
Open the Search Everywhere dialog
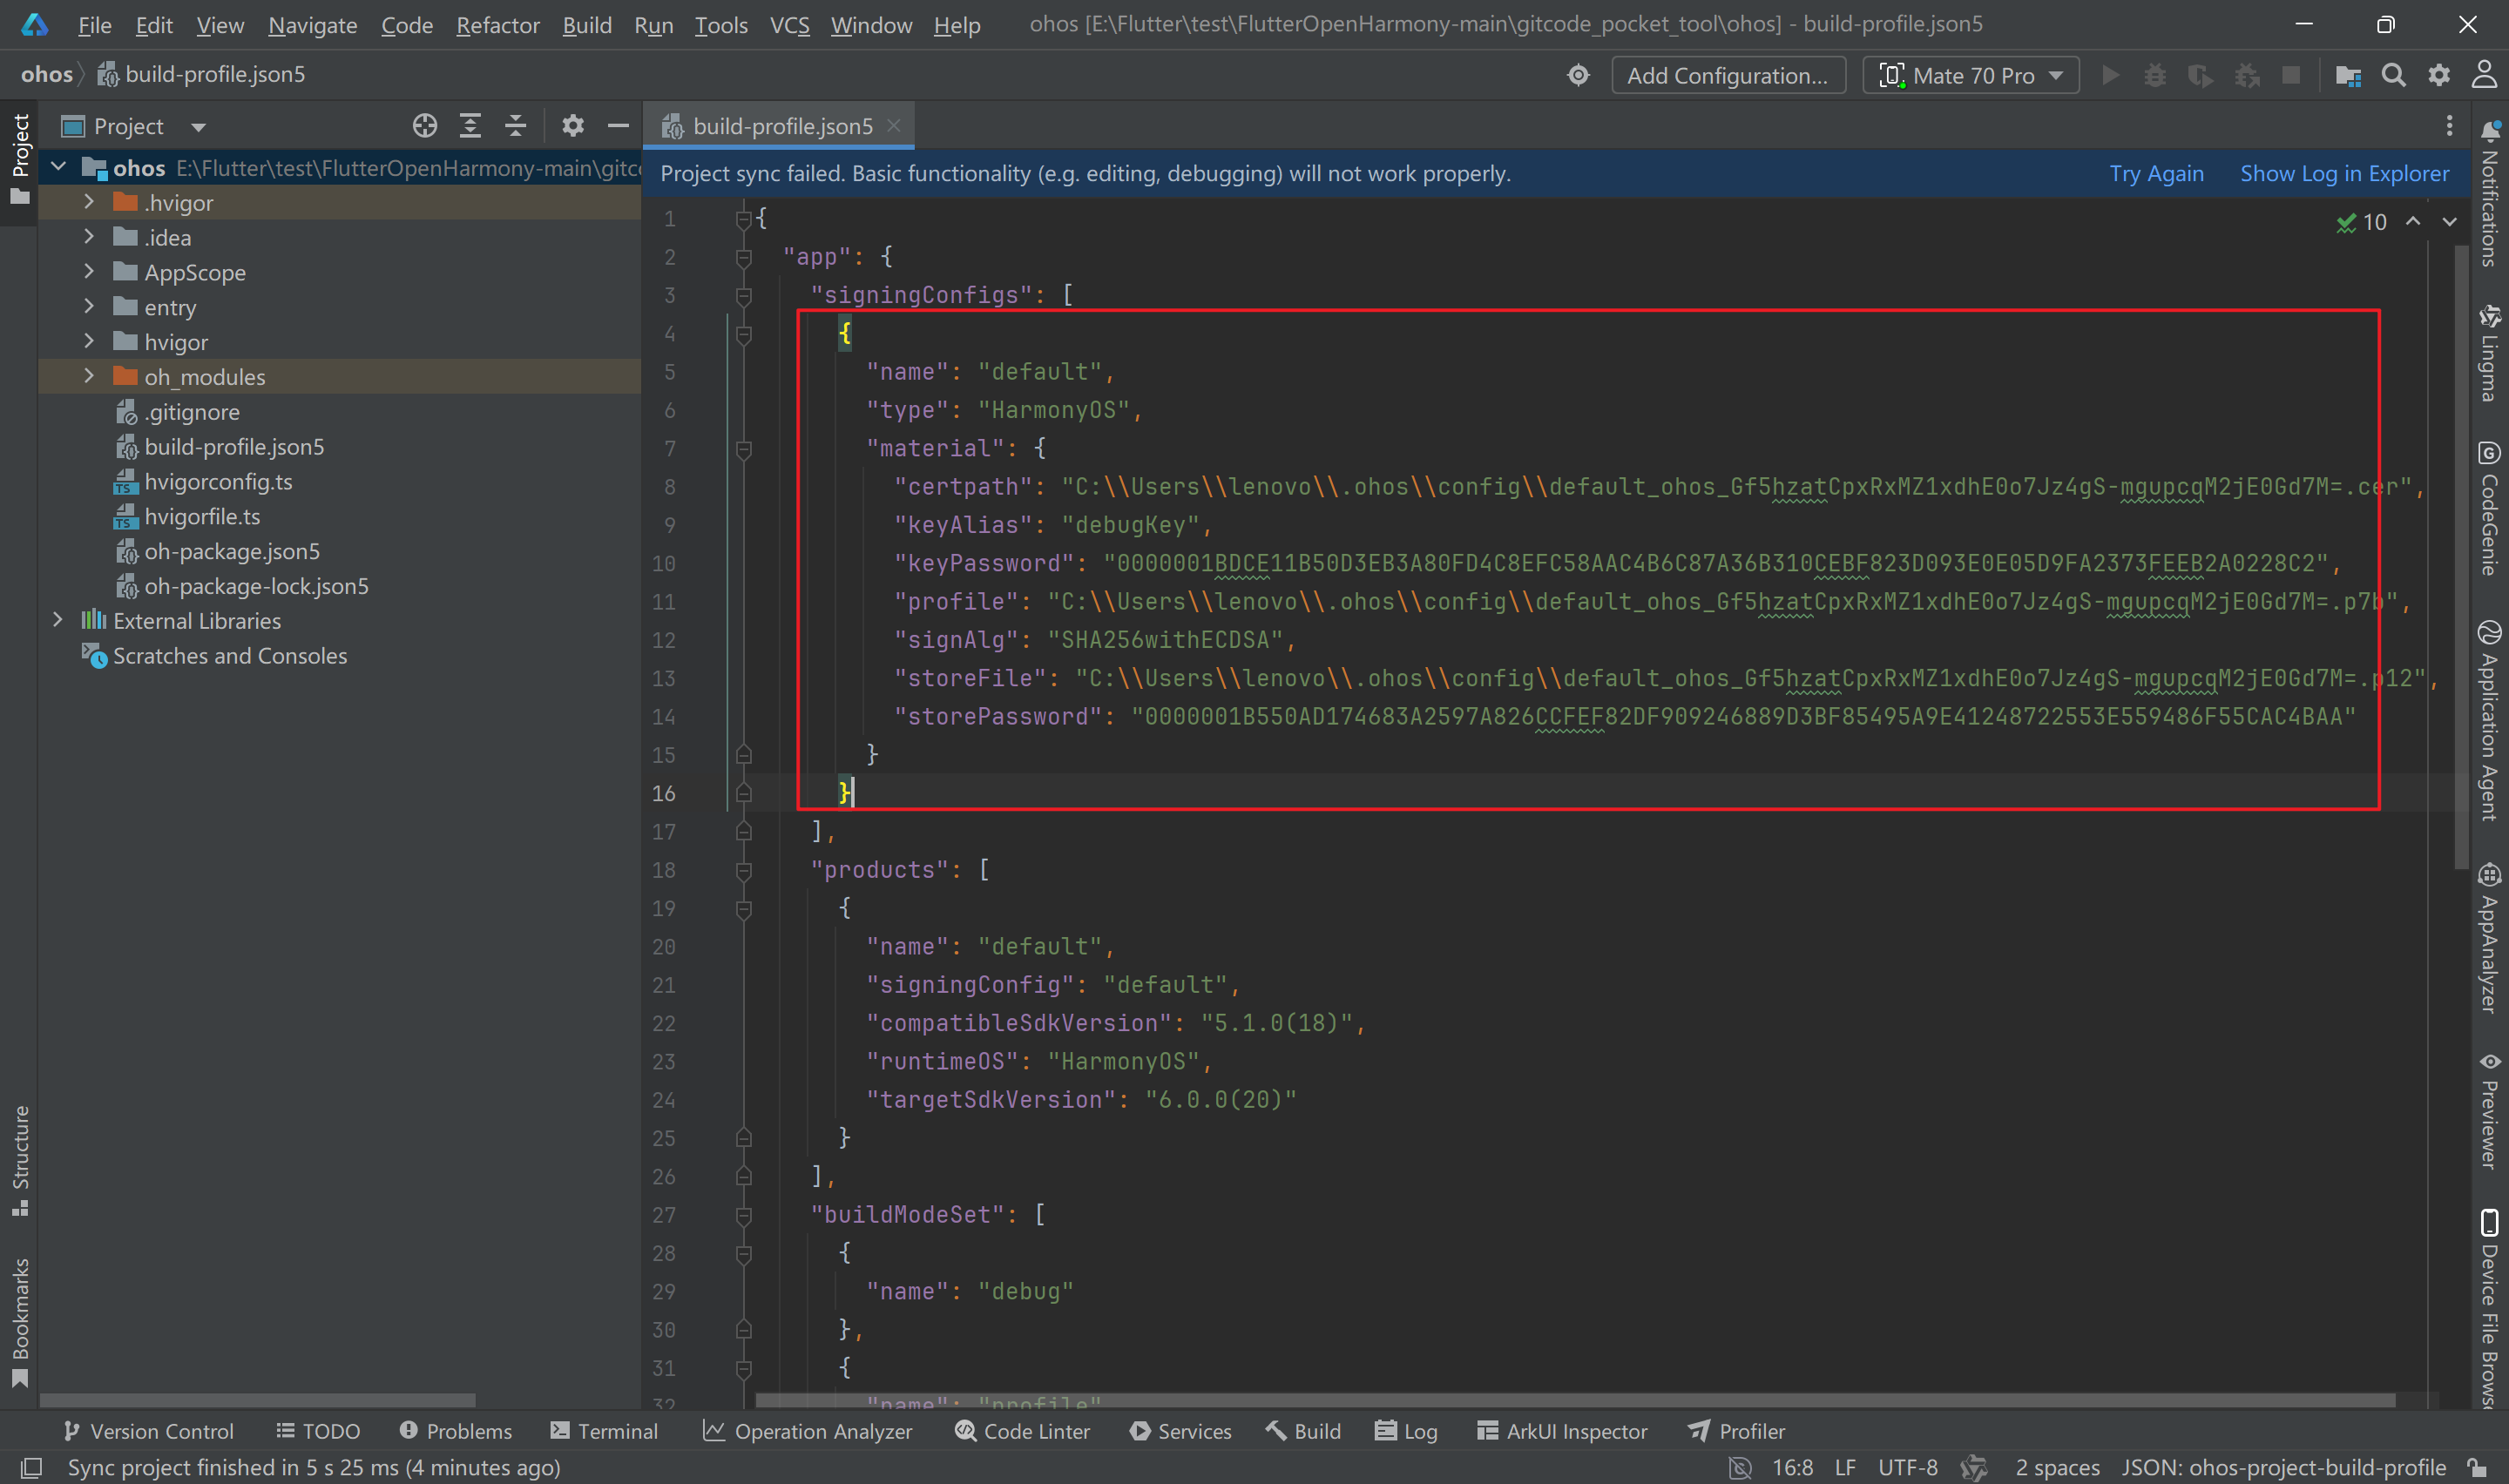pyautogui.click(x=2393, y=74)
